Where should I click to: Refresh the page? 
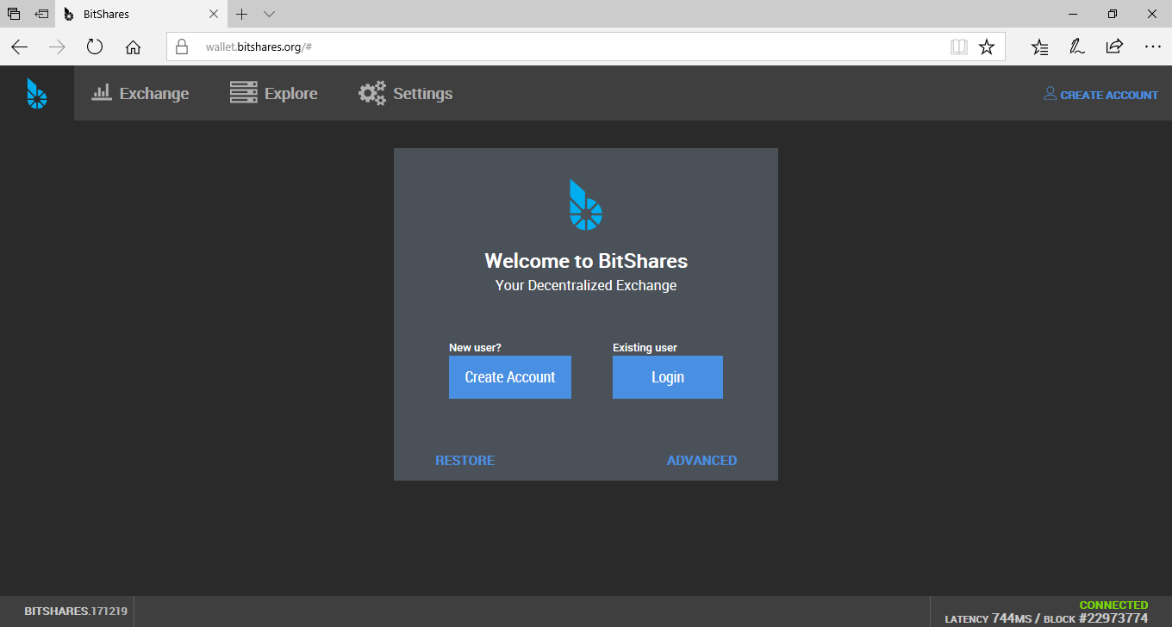click(95, 47)
